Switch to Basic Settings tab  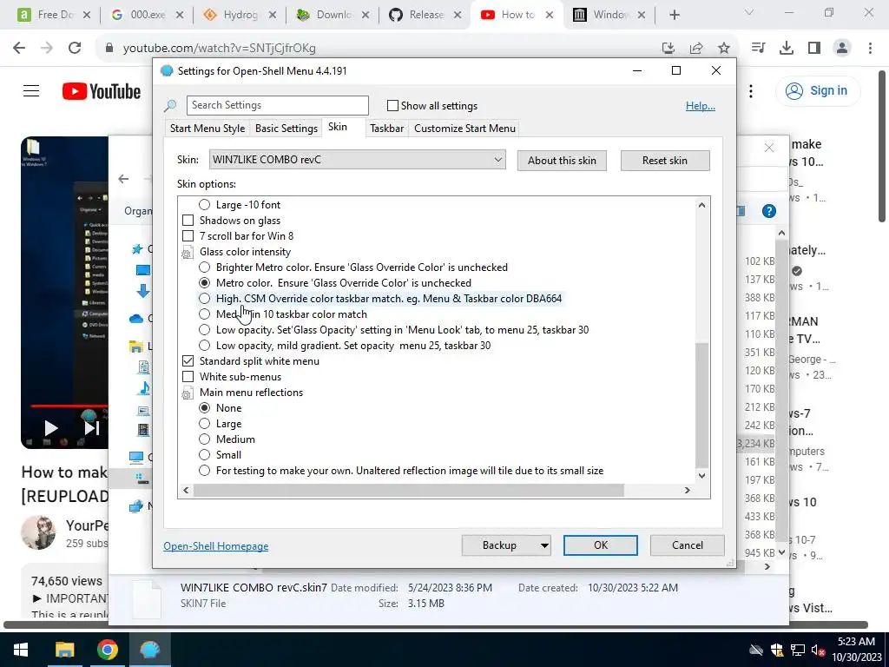click(286, 129)
